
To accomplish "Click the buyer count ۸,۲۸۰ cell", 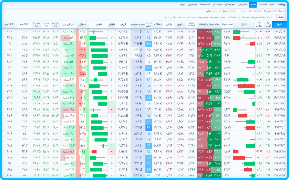I will coord(227,31).
